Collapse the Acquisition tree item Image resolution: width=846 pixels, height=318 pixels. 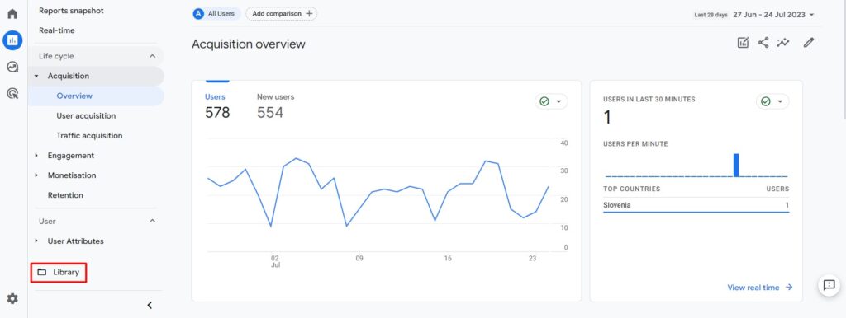tap(36, 77)
